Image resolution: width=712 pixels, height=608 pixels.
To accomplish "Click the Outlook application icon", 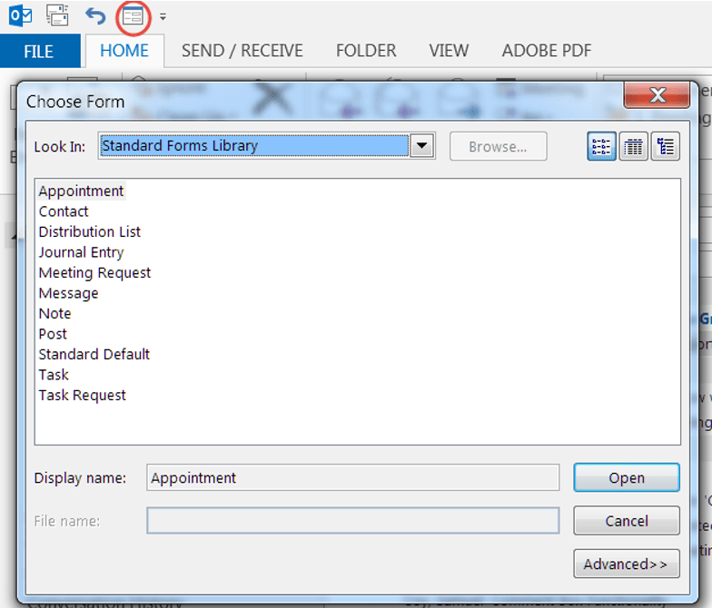I will coord(20,16).
